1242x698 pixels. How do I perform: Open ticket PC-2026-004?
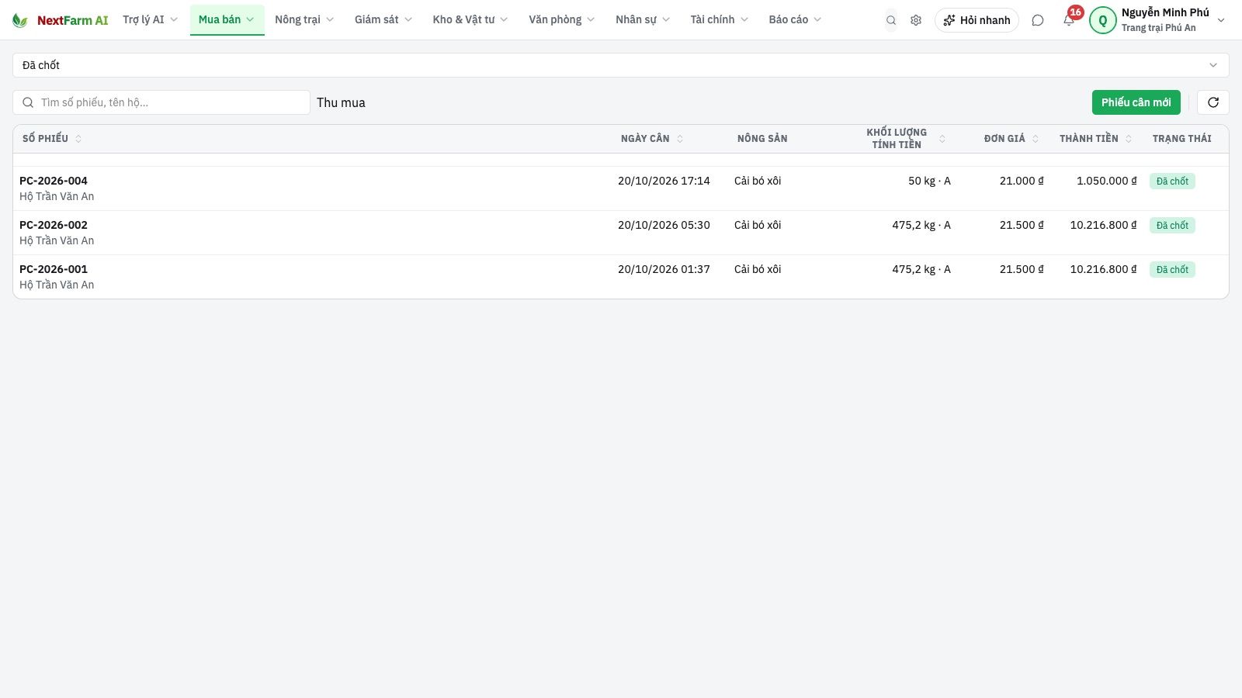[54, 181]
